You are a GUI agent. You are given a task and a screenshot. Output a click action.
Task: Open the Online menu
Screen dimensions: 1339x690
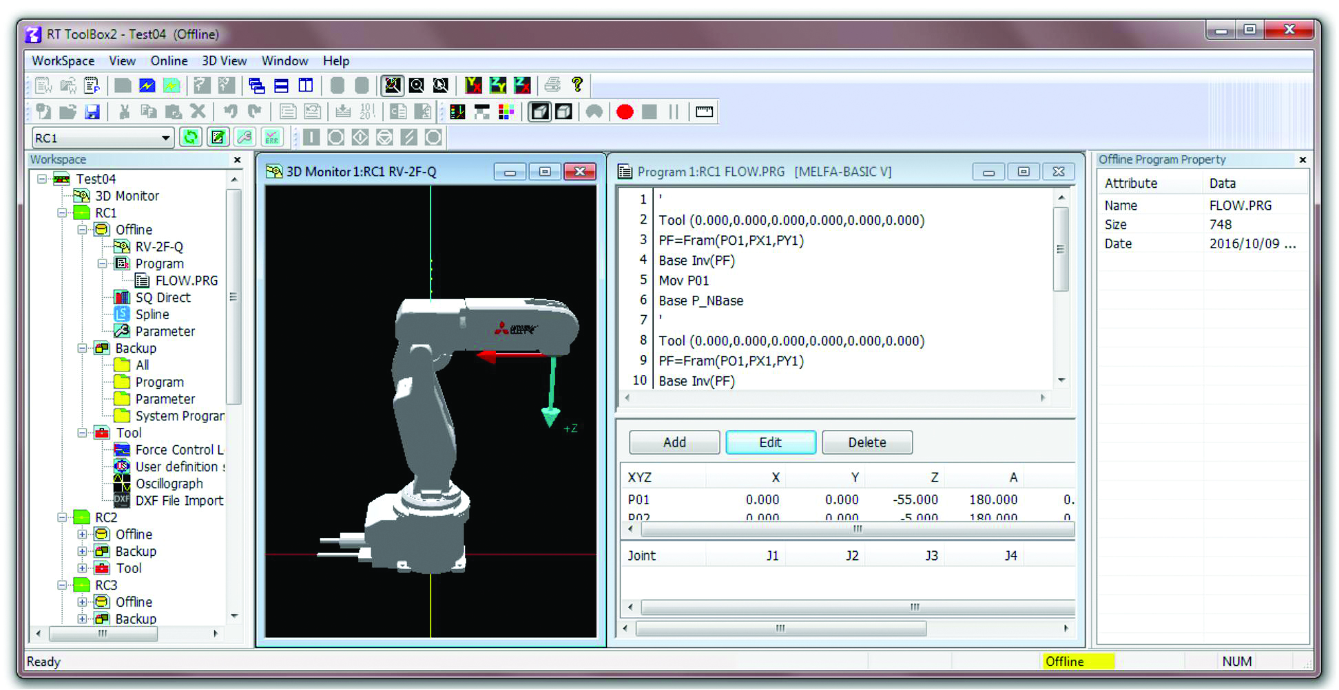pos(169,61)
